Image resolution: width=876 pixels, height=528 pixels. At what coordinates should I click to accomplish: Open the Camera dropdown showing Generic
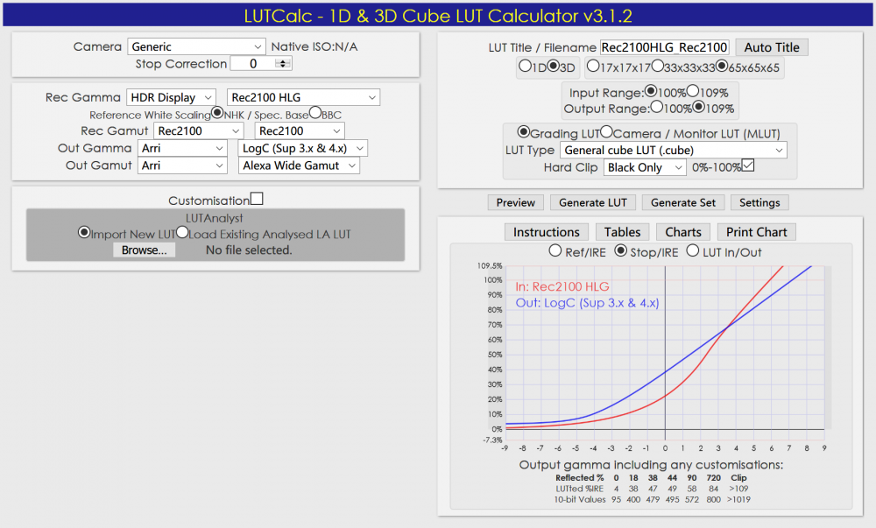(x=196, y=46)
